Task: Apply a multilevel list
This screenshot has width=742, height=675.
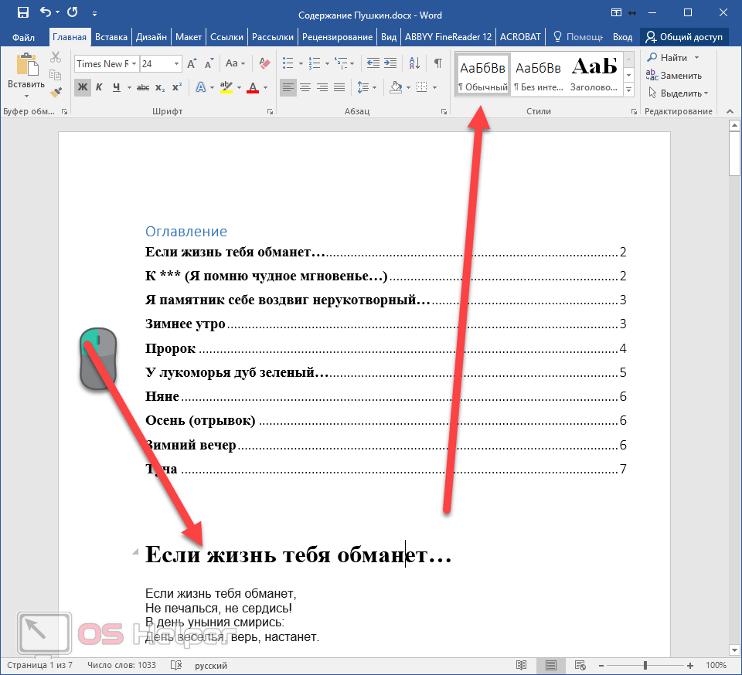Action: (341, 63)
